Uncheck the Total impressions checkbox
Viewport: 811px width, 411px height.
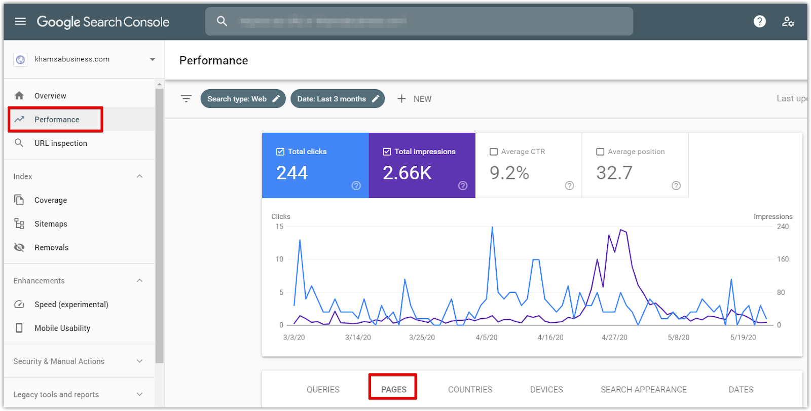point(387,152)
